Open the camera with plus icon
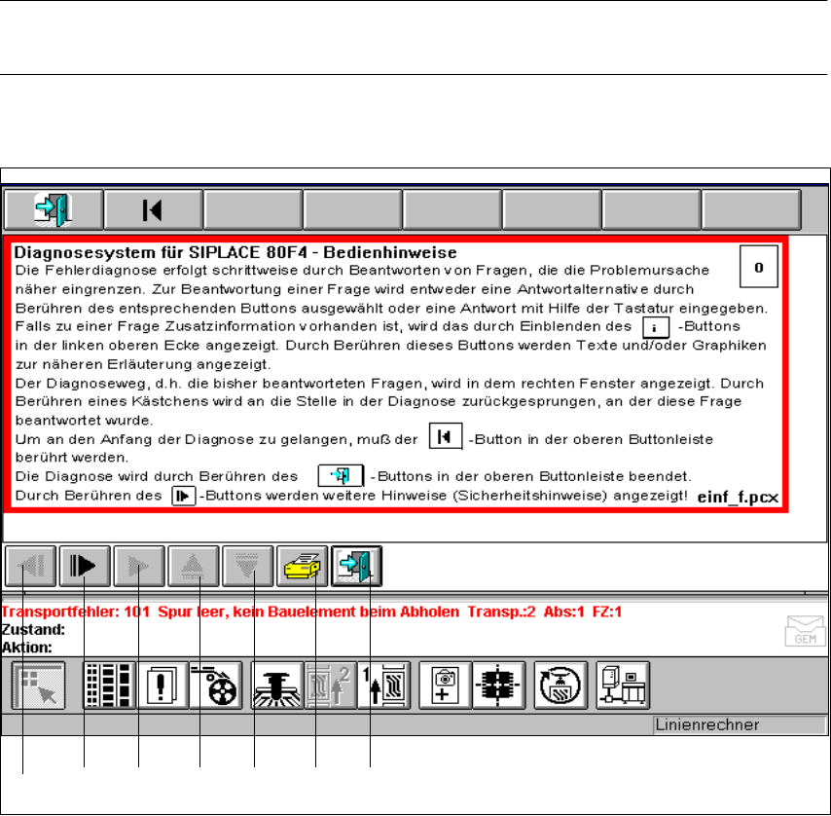831x816 pixels. [445, 686]
